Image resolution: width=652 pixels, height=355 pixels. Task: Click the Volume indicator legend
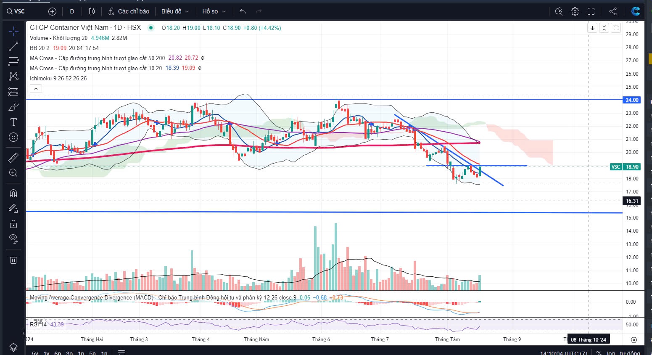point(59,38)
